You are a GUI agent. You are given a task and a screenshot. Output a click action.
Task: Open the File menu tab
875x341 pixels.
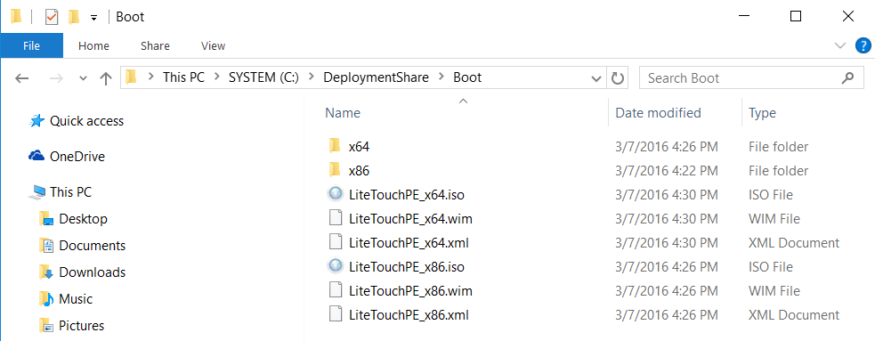[x=32, y=45]
